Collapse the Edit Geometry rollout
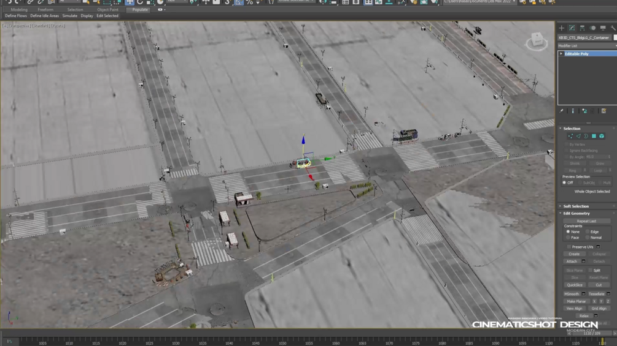 point(576,213)
